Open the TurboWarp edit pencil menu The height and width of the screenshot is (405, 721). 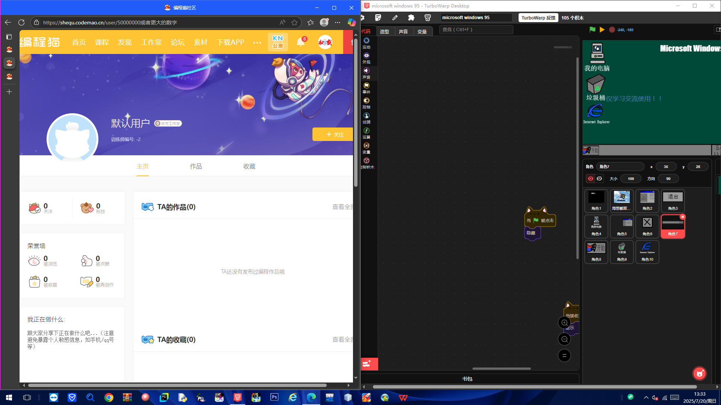[395, 18]
